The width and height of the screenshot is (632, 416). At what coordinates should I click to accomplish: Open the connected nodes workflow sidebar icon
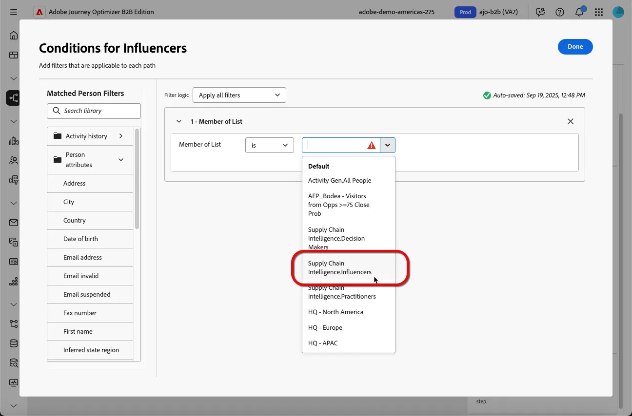[x=14, y=324]
